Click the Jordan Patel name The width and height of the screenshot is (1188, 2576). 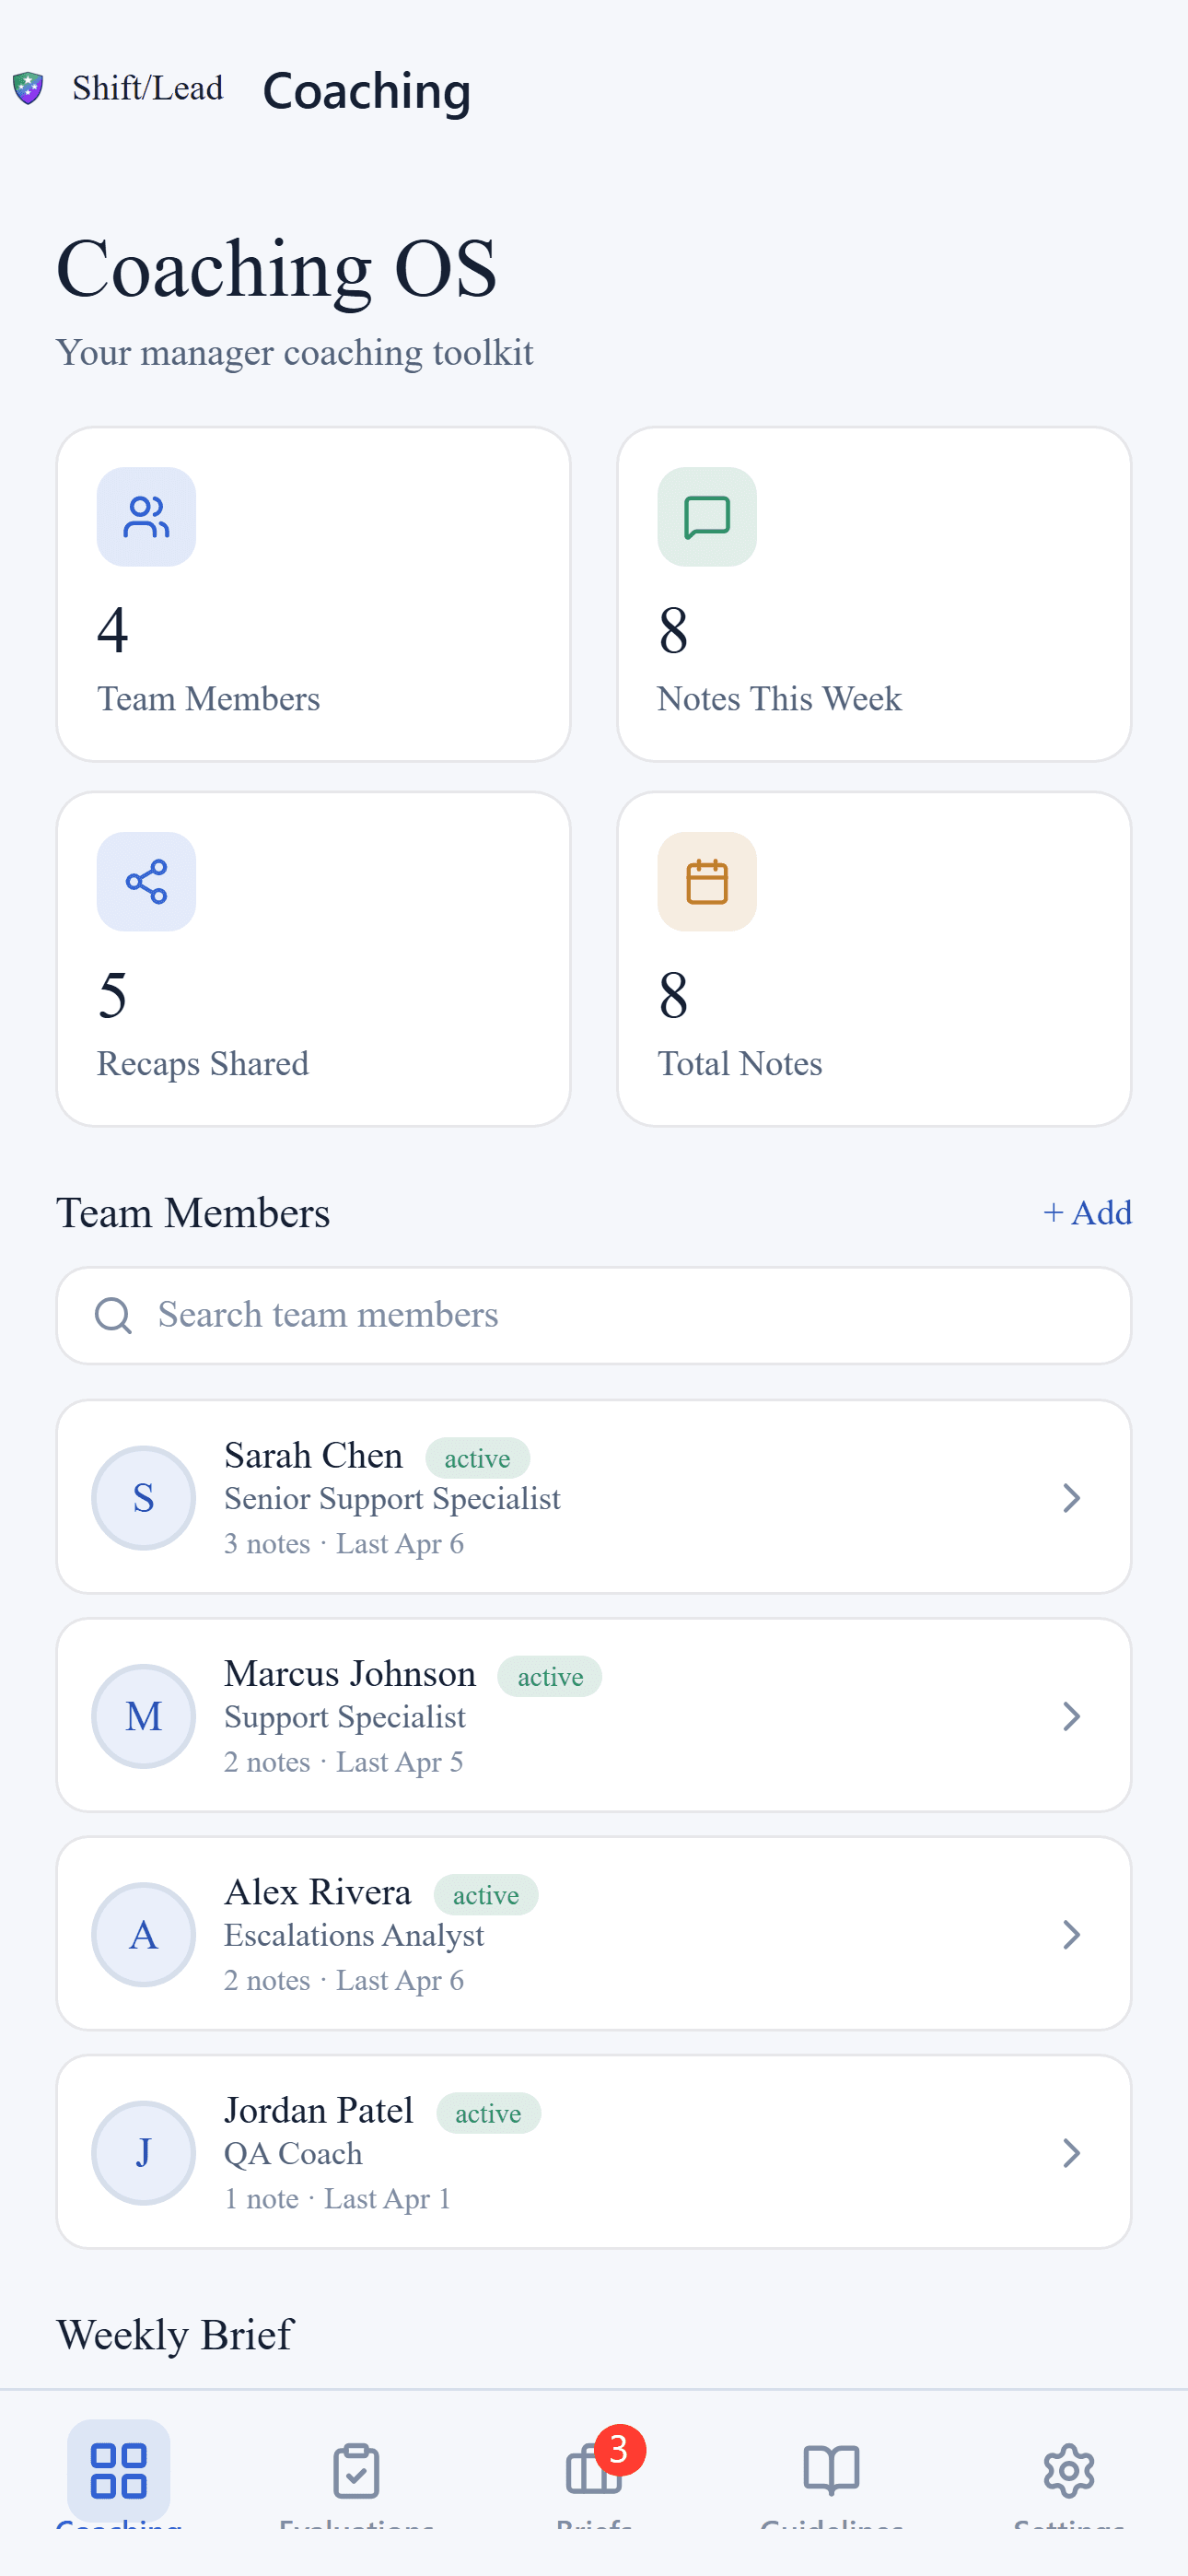pos(319,2111)
